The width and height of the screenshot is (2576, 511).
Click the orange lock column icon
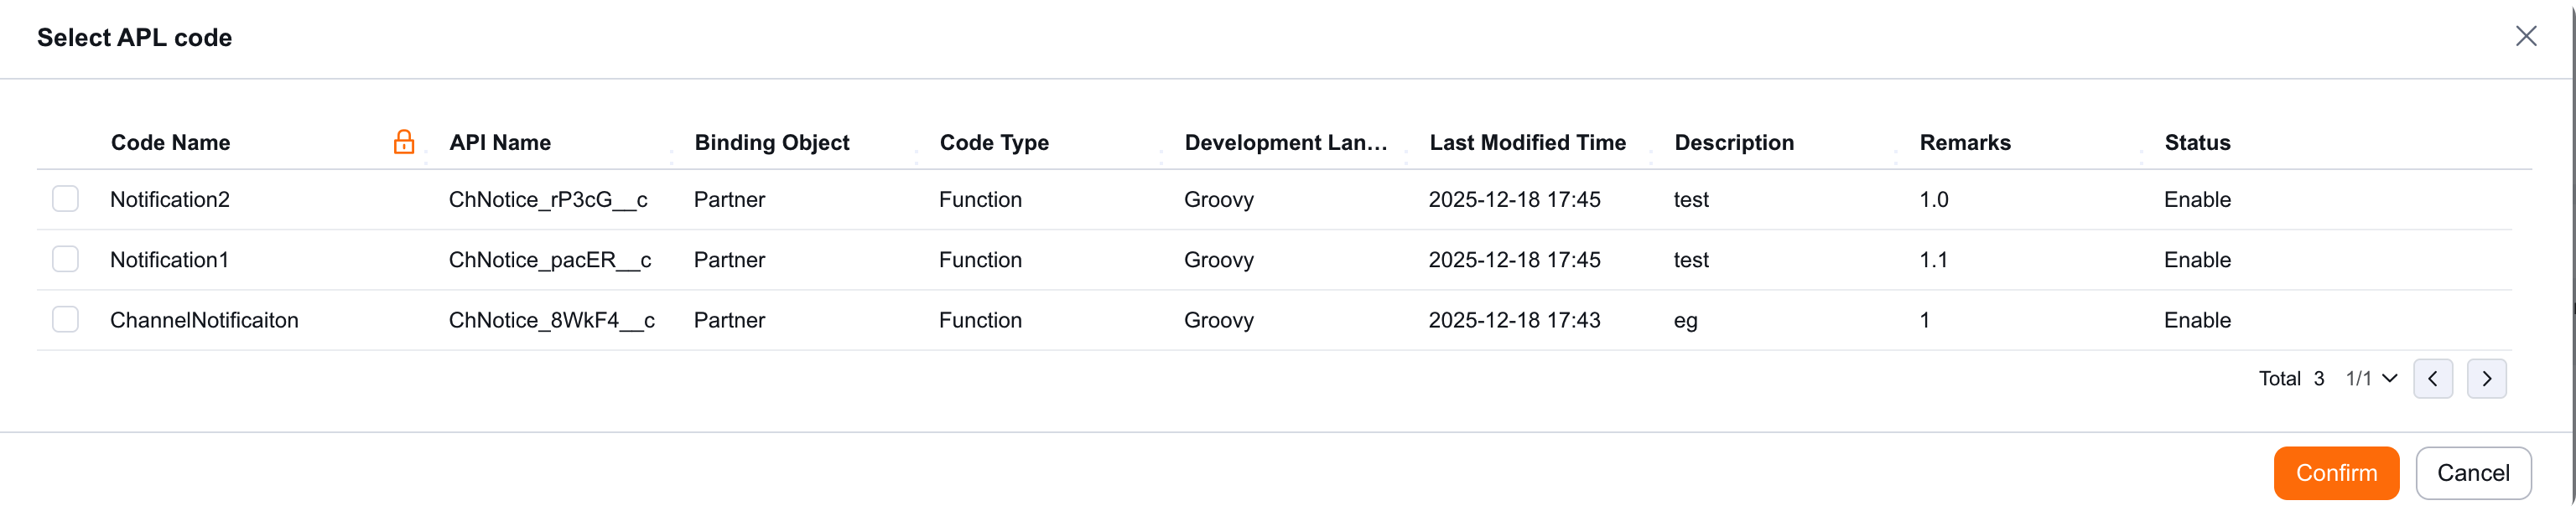[x=404, y=142]
